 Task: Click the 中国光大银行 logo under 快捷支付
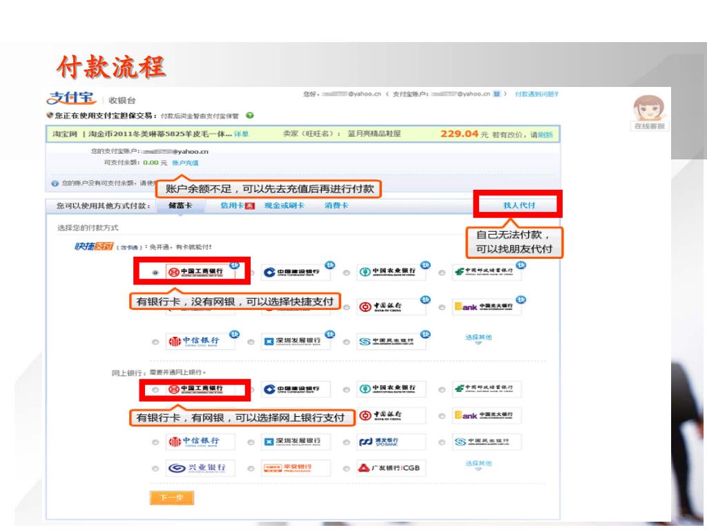point(487,307)
